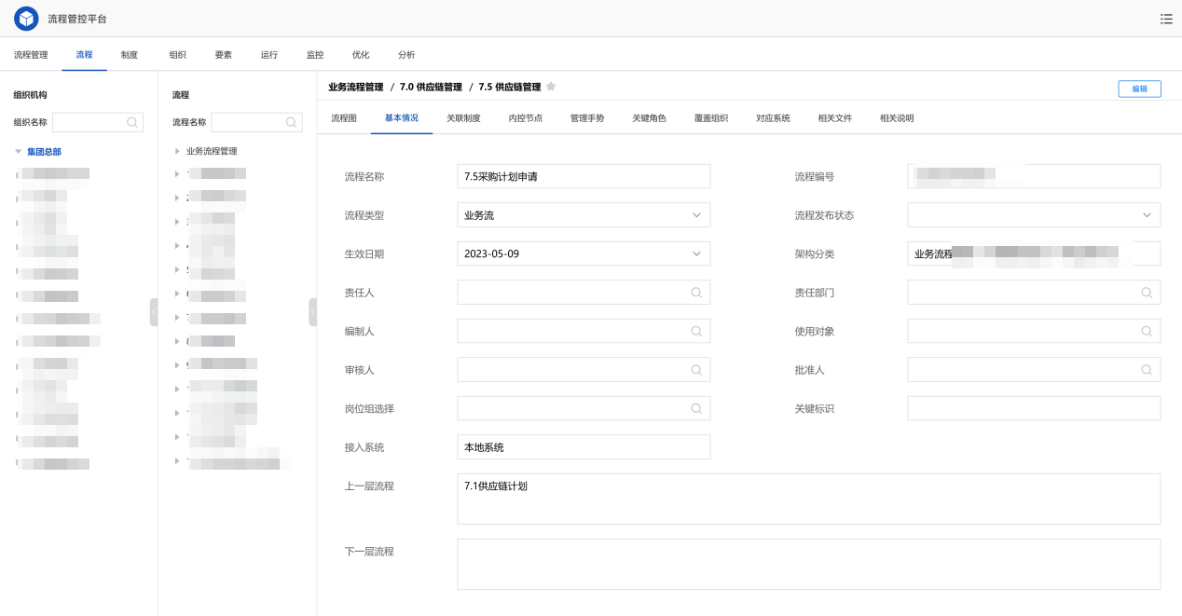The height and width of the screenshot is (616, 1182).
Task: Open the 优化 top menu
Action: point(361,55)
